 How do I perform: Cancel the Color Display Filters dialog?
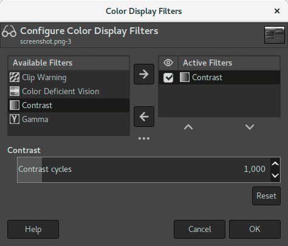(x=199, y=229)
